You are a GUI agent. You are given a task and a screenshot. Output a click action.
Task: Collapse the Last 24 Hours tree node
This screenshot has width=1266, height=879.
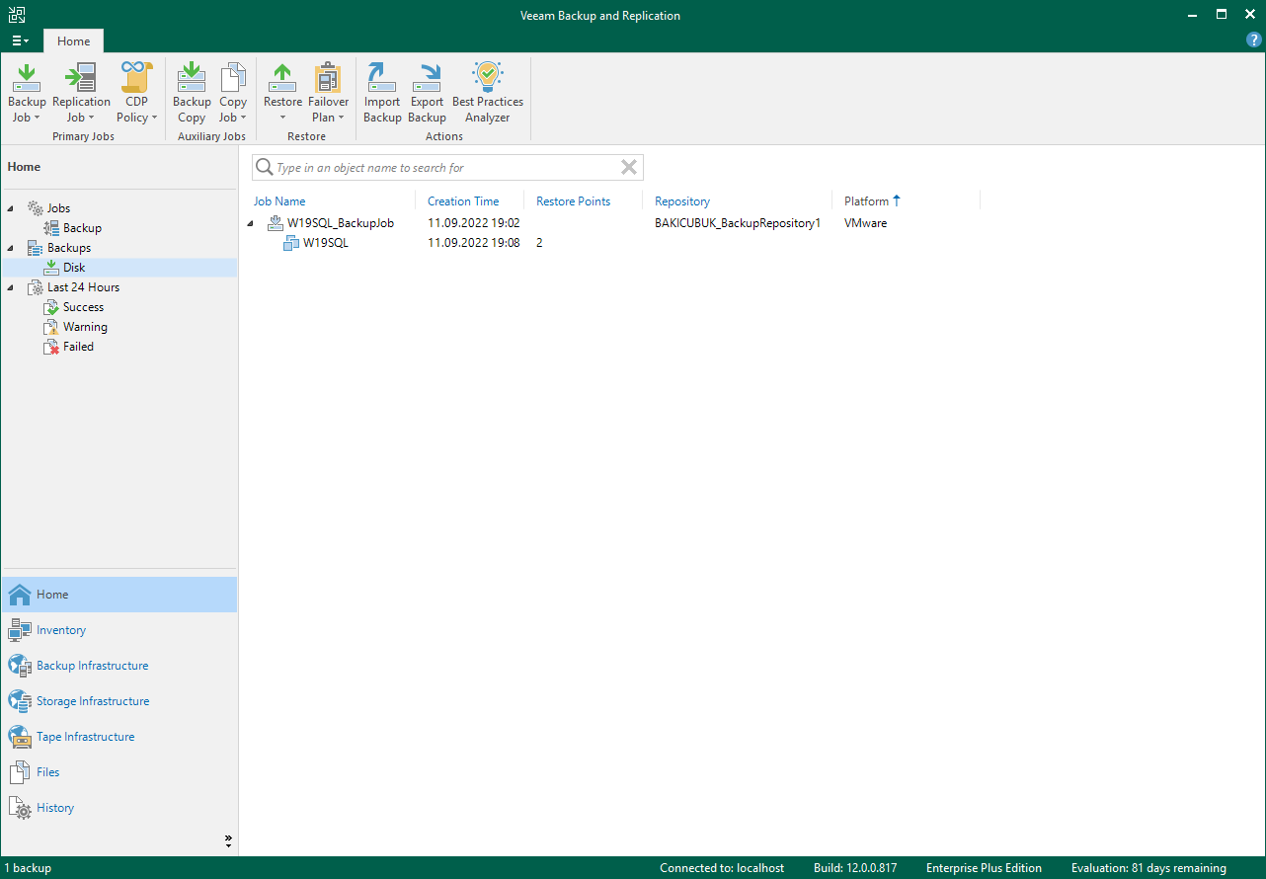click(11, 287)
